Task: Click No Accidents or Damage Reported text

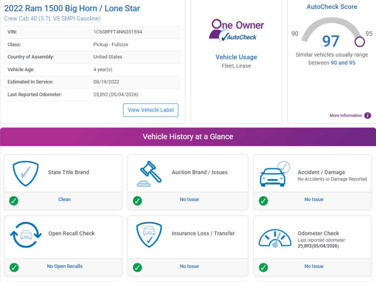Action: pos(332,179)
